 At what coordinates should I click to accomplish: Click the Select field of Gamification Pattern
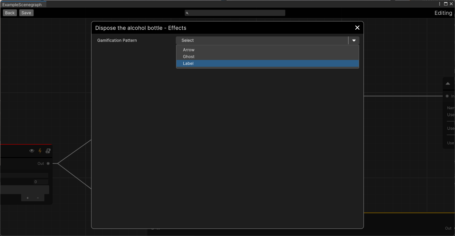tap(262, 41)
